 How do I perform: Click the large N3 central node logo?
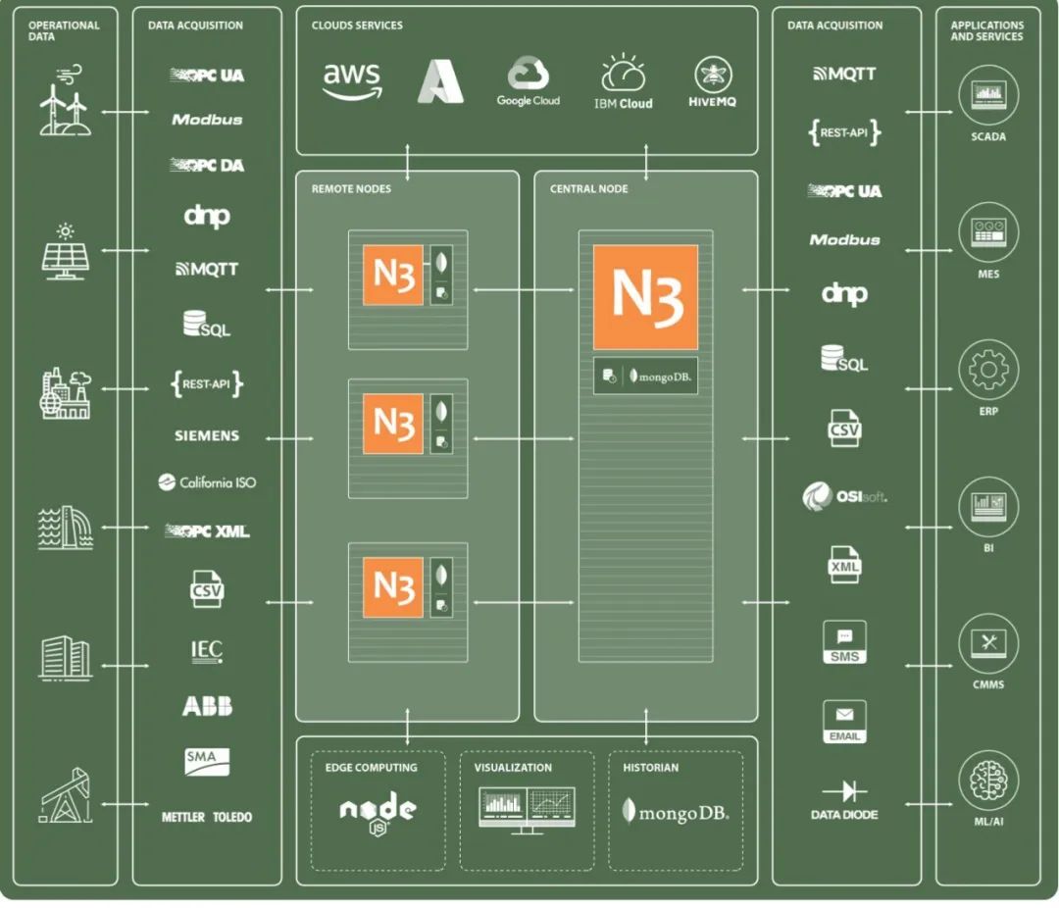(645, 297)
